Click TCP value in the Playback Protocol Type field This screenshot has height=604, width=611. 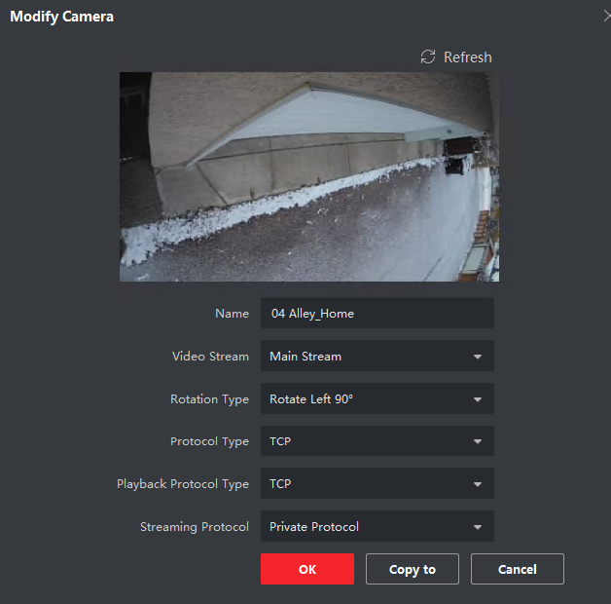click(280, 485)
